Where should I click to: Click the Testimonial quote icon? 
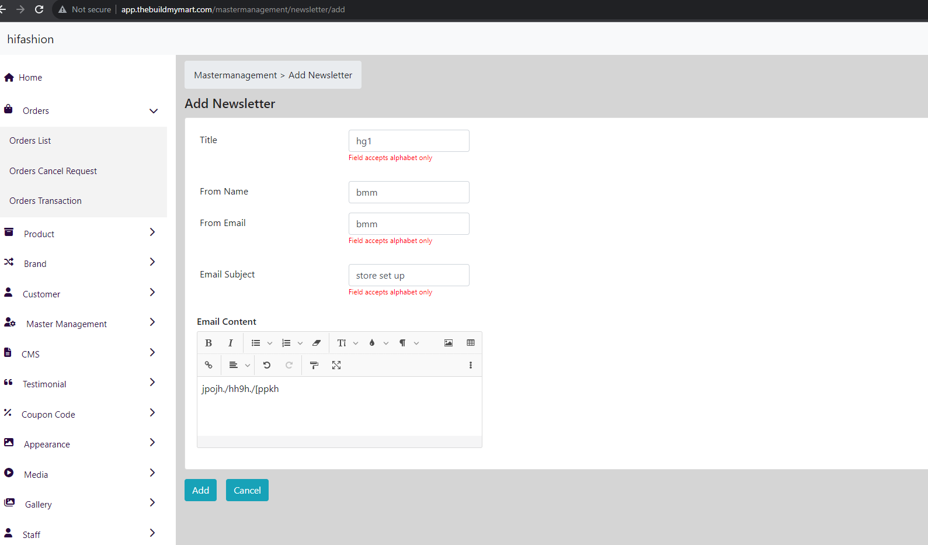(x=8, y=382)
